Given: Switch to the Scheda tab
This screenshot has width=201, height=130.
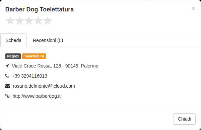Looking at the screenshot, I should tap(14, 40).
